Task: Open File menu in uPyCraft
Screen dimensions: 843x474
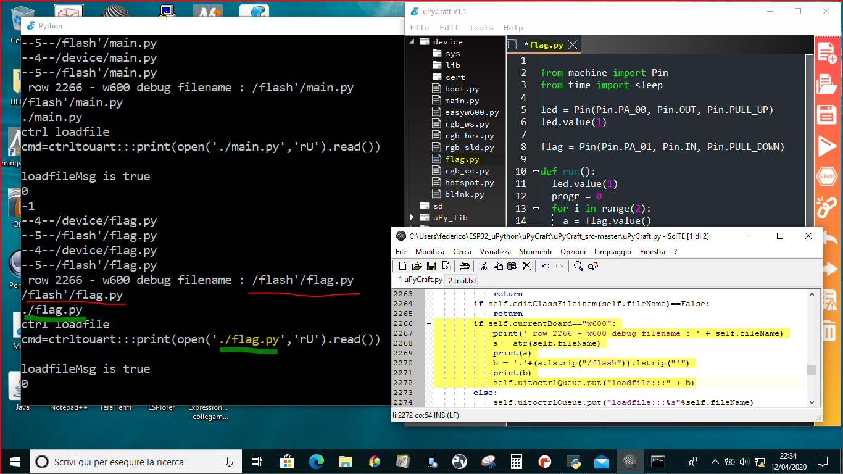Action: click(x=420, y=27)
